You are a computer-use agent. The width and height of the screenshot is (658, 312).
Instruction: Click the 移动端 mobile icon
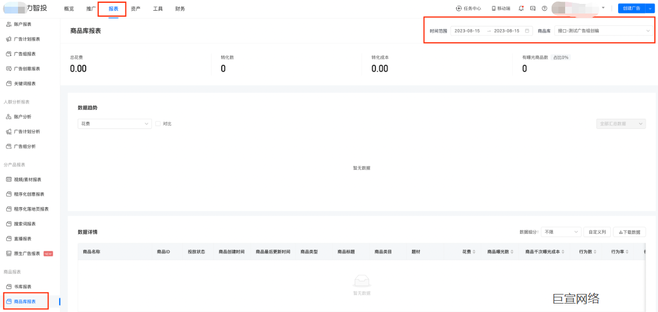(500, 8)
